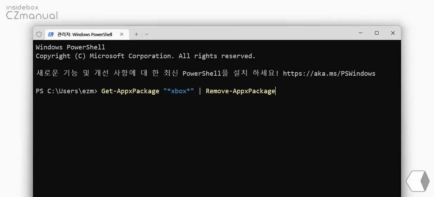The width and height of the screenshot is (434, 197).
Task: Click the Get-AppxPackage command text
Action: point(130,91)
